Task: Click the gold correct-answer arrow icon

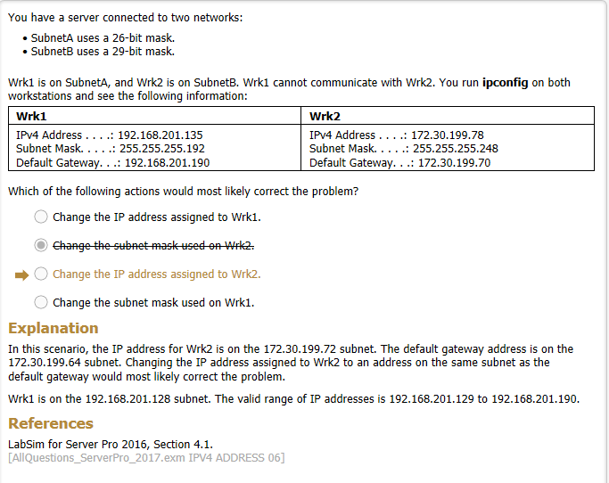Action: [21, 275]
